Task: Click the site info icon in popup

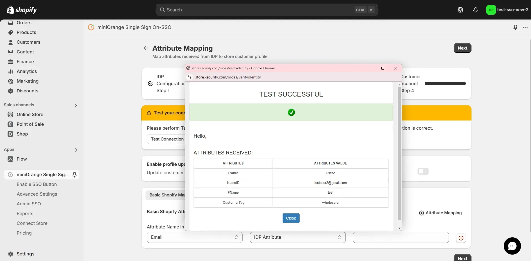Action: click(190, 77)
